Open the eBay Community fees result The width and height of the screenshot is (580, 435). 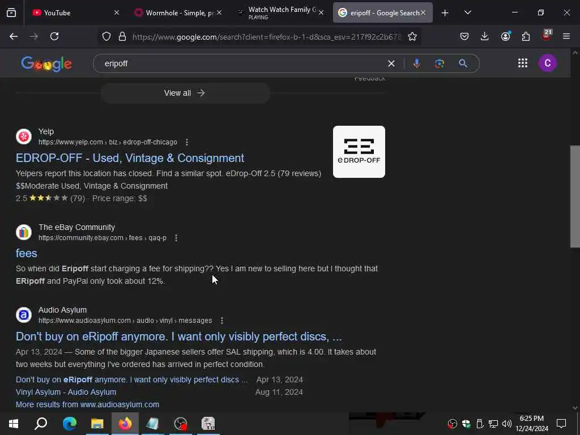click(x=26, y=253)
